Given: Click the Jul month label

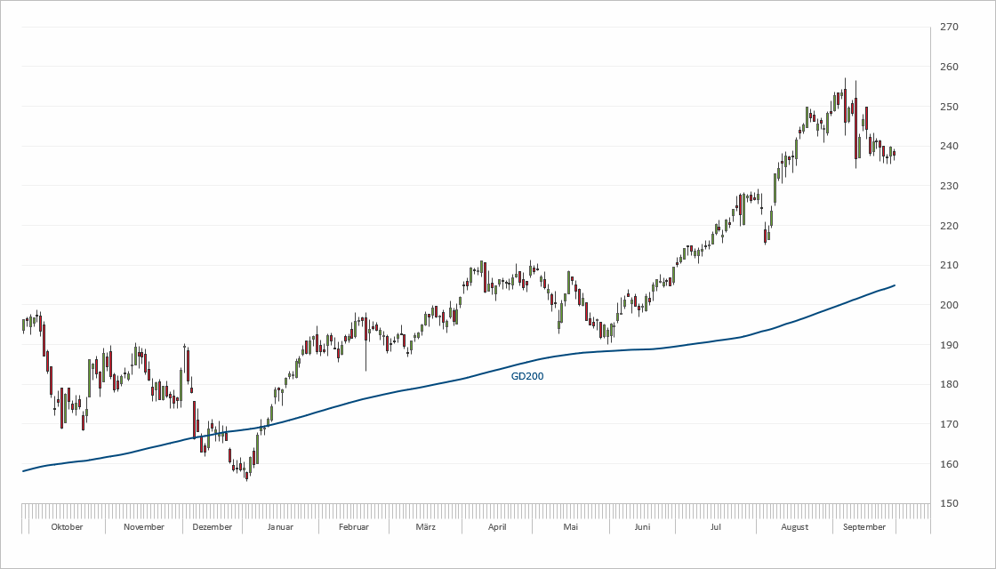Looking at the screenshot, I should [x=715, y=526].
